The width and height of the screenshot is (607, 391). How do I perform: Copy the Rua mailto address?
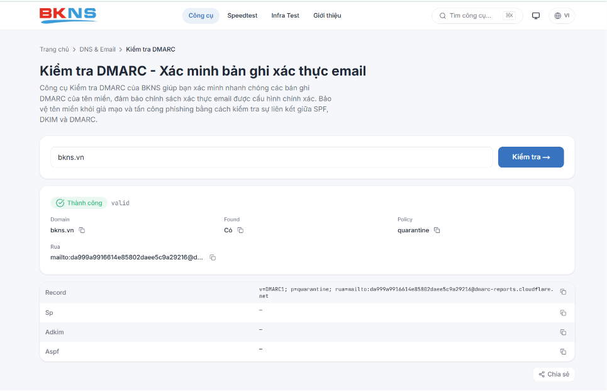(213, 258)
